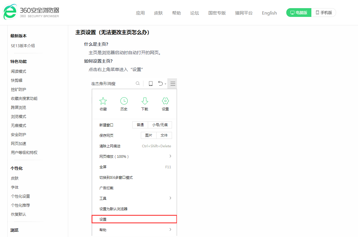Select 清除上网痕迹 from the menu
The width and height of the screenshot is (358, 237).
(x=113, y=146)
